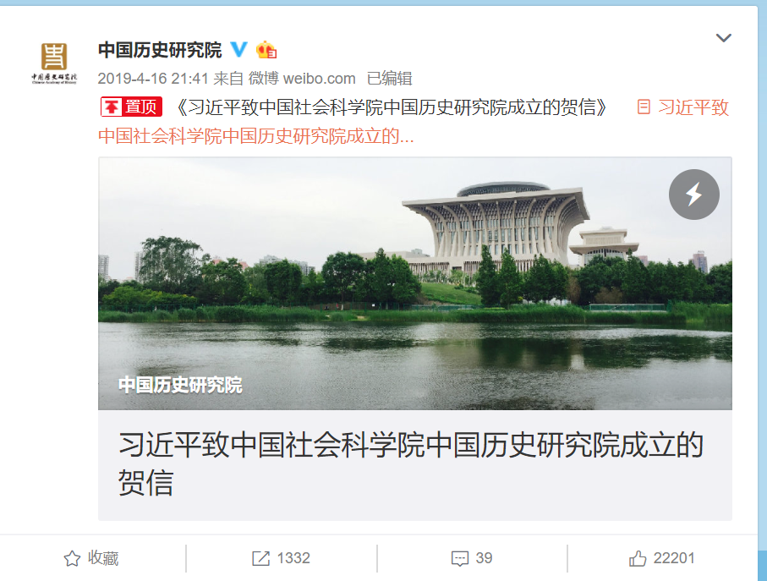Click the crown membership badge icon

click(266, 49)
